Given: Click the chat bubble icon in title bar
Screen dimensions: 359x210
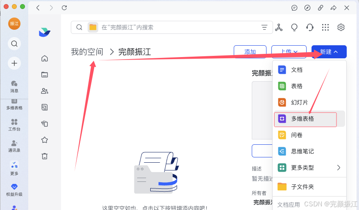Looking at the screenshot, I should [294, 8].
